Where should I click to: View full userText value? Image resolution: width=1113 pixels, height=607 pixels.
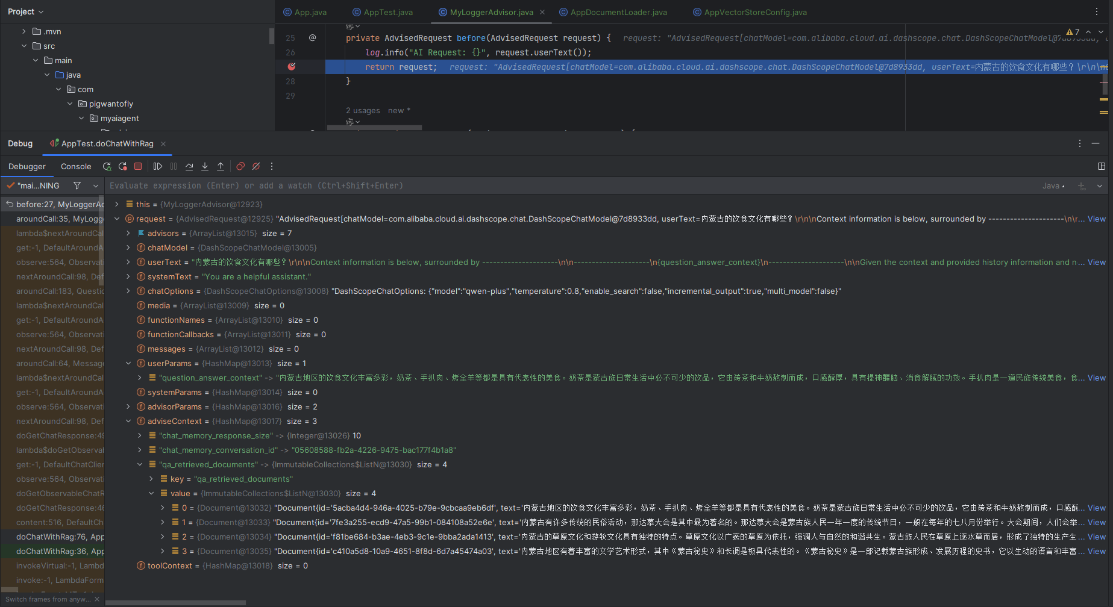1097,262
